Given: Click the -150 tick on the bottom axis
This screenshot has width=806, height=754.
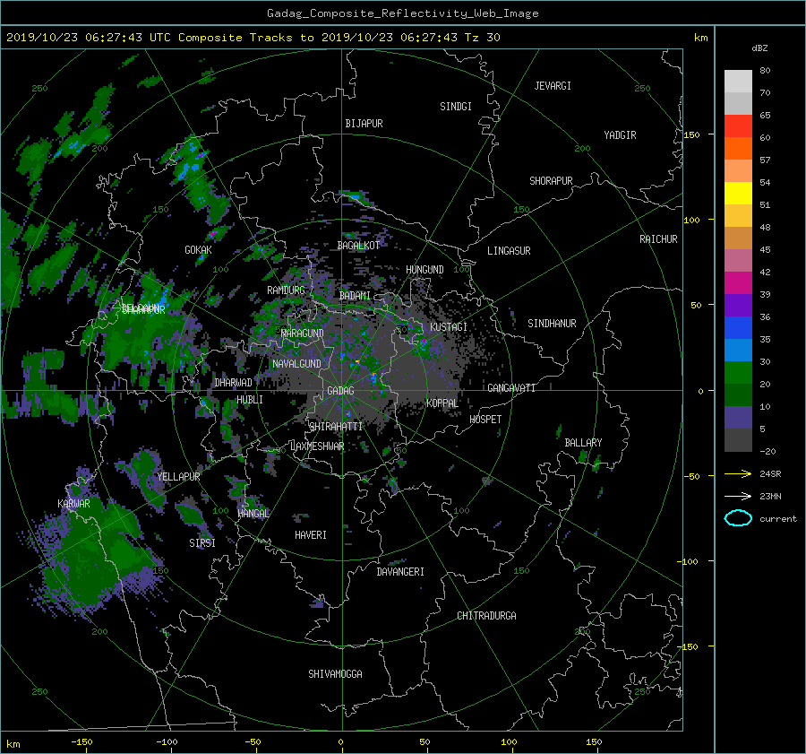Looking at the screenshot, I should pos(81,742).
